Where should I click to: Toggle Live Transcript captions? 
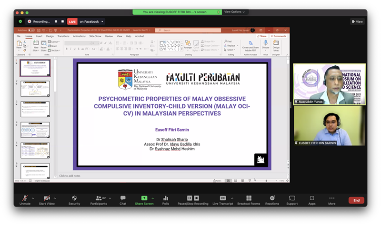click(x=222, y=199)
